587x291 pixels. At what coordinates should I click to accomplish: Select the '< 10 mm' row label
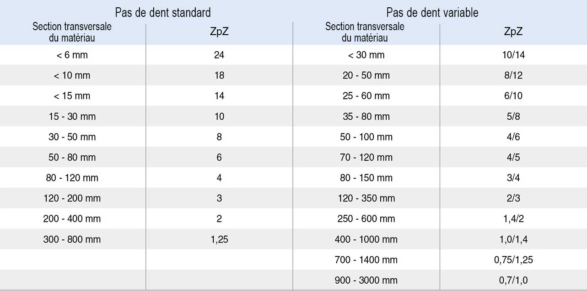coord(72,75)
